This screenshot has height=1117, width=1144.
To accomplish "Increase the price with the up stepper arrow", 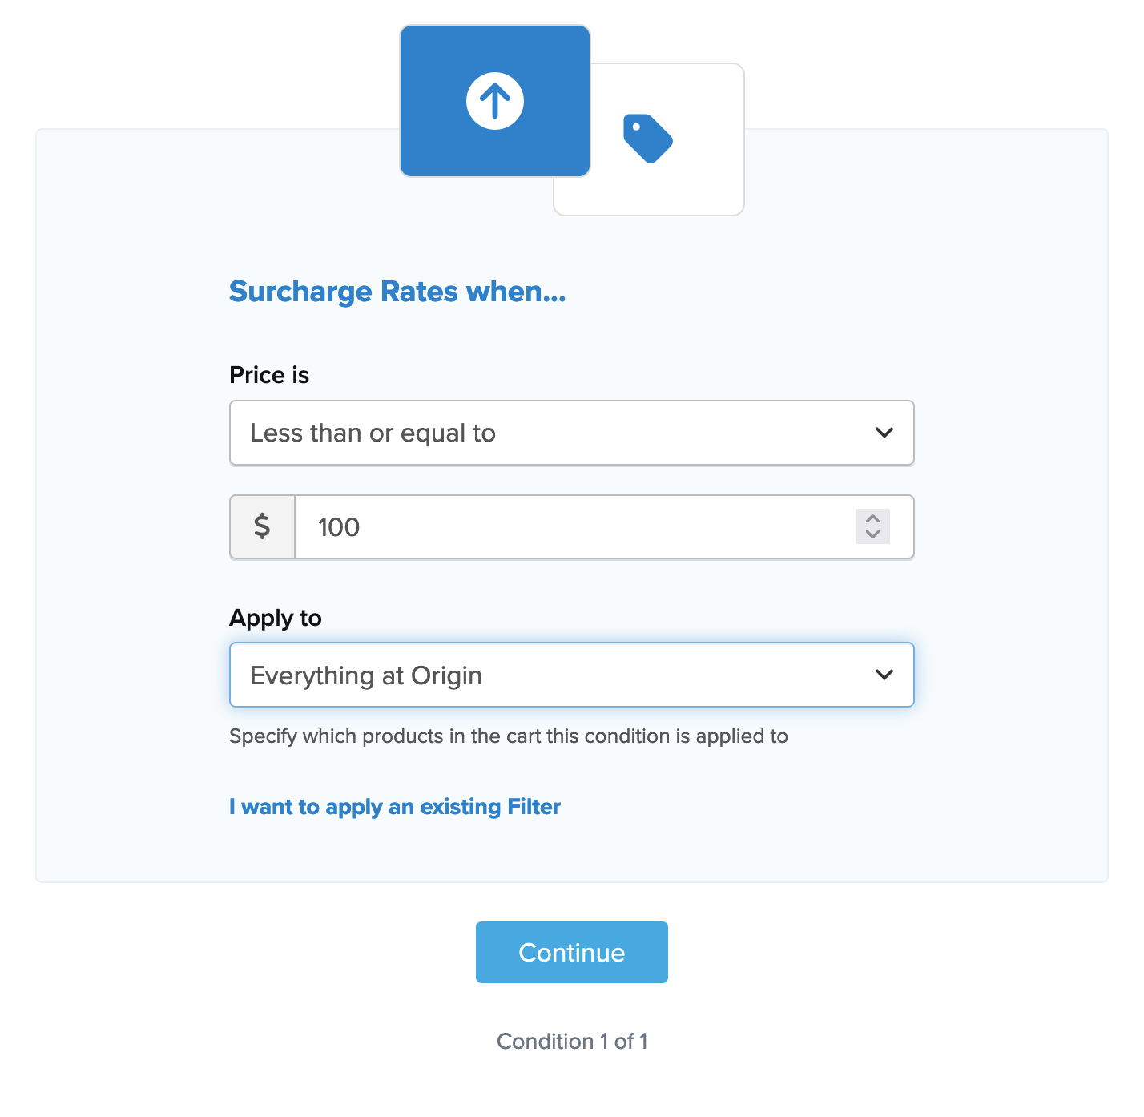I will point(872,518).
